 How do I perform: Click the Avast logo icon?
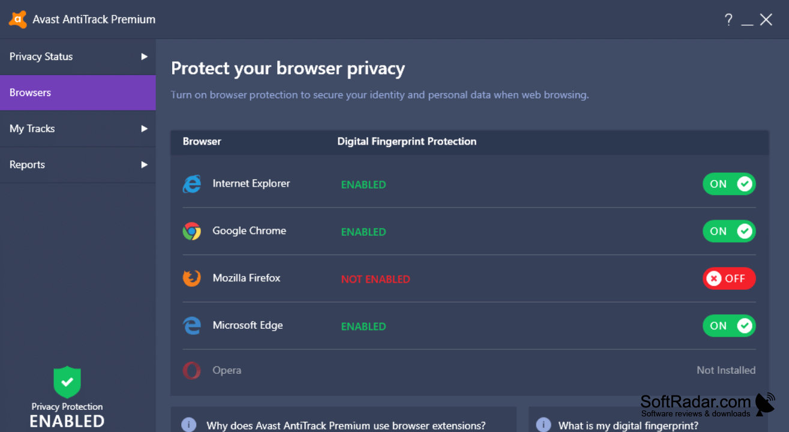(x=17, y=20)
